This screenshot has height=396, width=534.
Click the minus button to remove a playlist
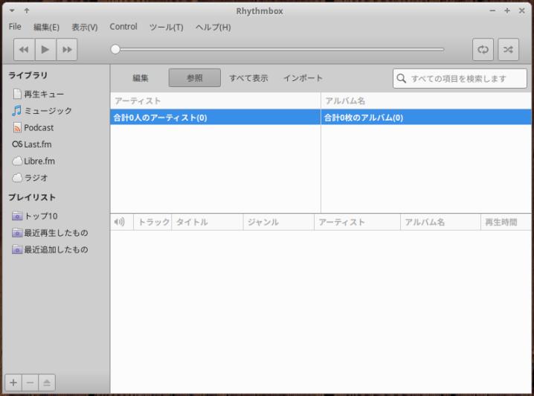click(x=30, y=383)
